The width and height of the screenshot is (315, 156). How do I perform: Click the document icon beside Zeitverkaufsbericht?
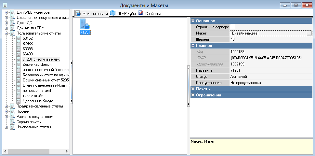tap(19, 64)
